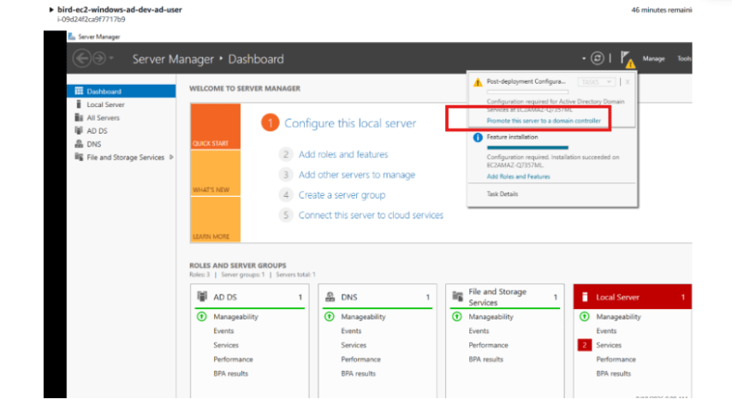Click Add roles and features link

tap(343, 154)
